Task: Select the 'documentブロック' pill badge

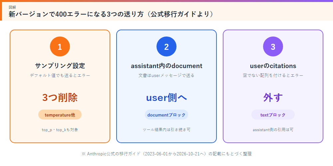Action: click(166, 115)
